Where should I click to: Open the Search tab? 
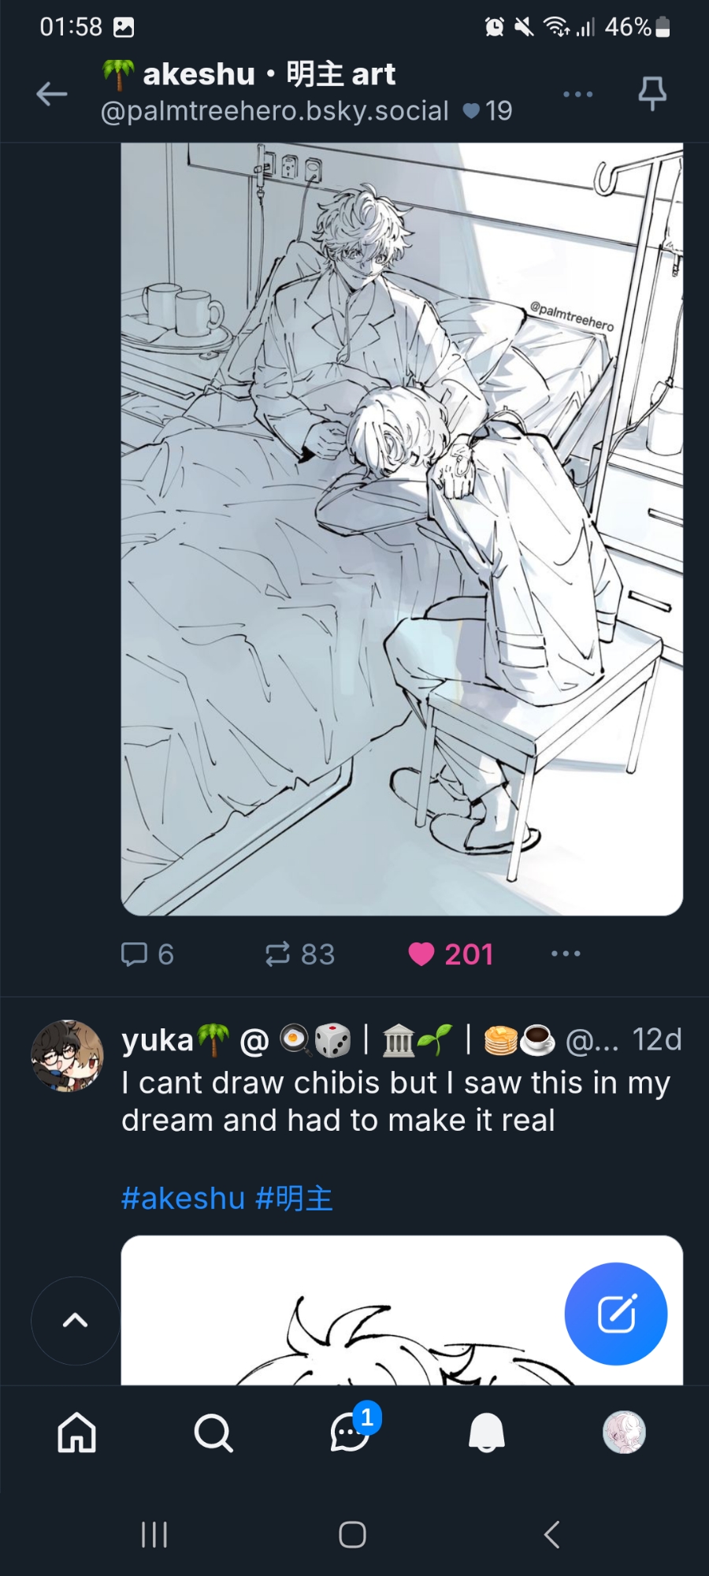(x=213, y=1432)
